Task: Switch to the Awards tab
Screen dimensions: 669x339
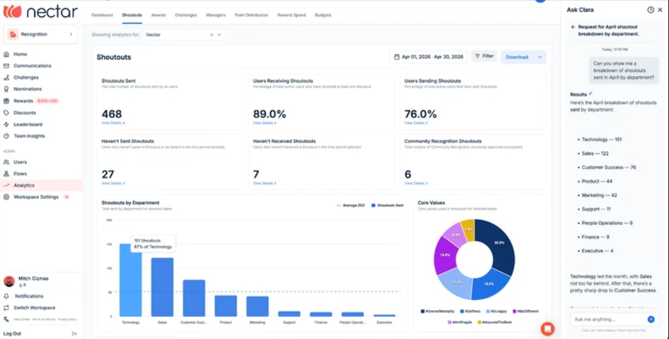Action: point(158,15)
